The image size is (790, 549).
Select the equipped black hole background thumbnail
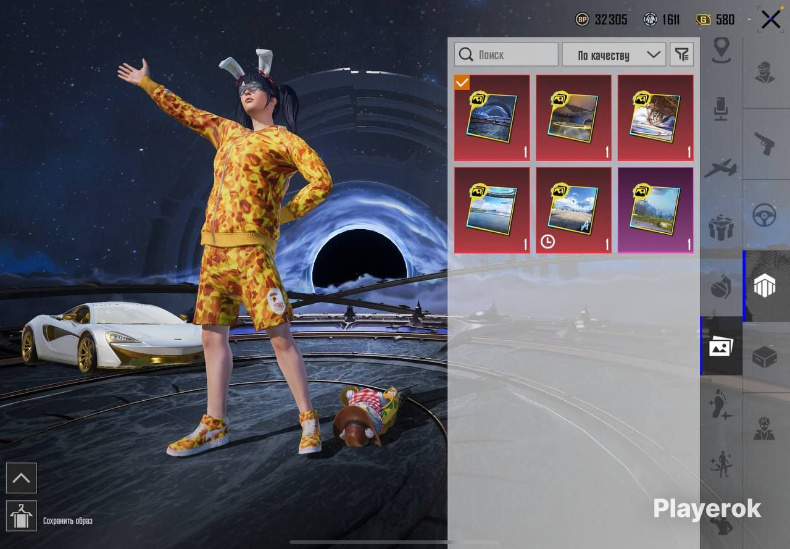(492, 118)
